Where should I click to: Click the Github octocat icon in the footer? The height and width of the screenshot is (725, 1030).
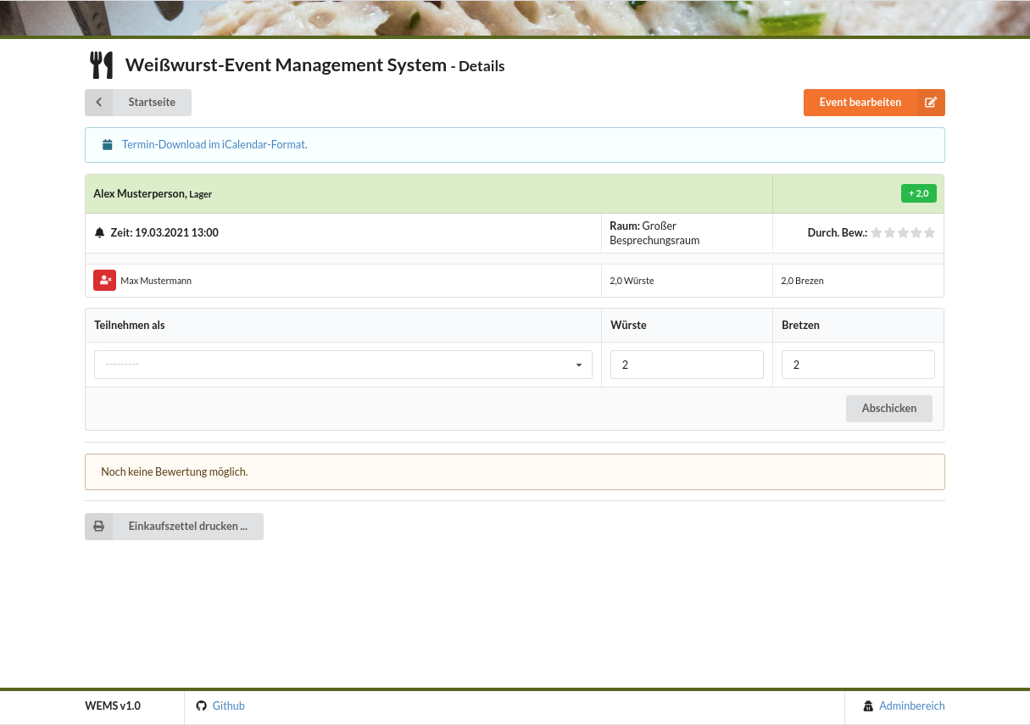coord(201,705)
